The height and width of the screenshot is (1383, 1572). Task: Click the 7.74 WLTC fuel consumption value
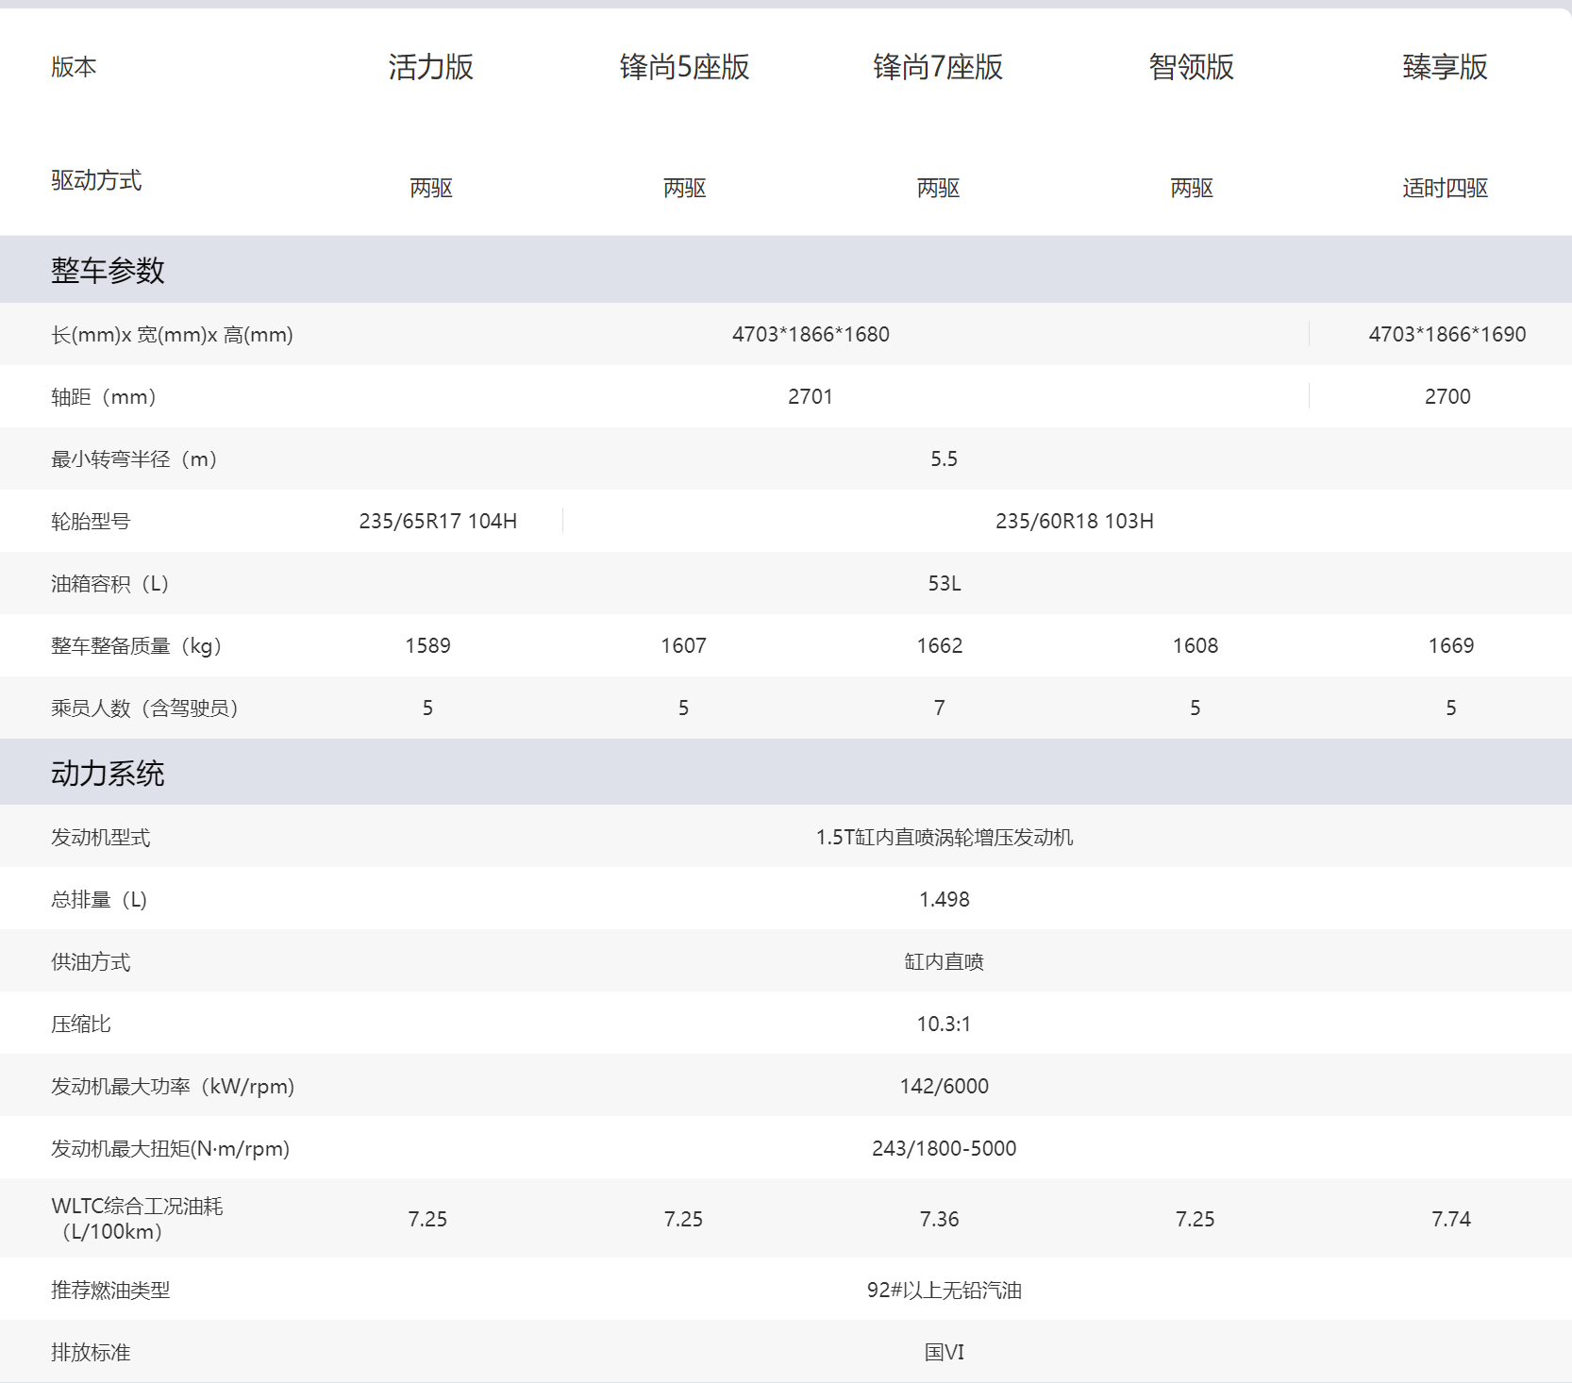pyautogui.click(x=1450, y=1219)
